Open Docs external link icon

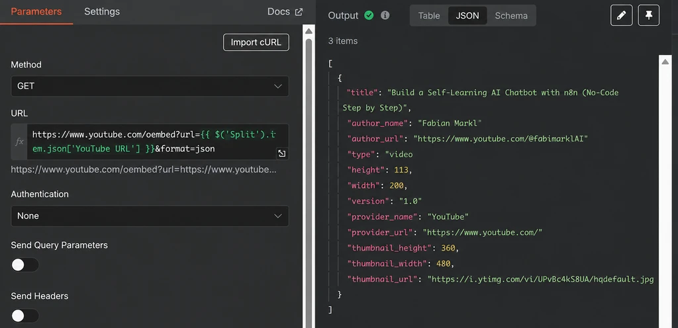[x=299, y=12]
